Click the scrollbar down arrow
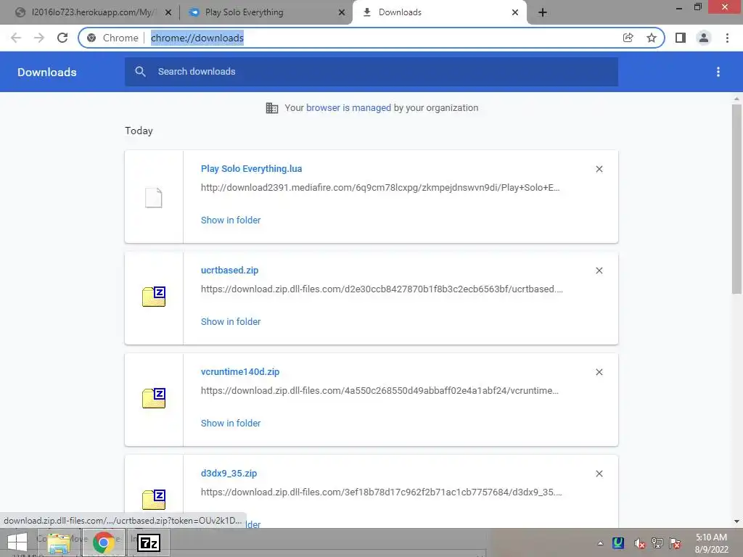This screenshot has width=743, height=557. pyautogui.click(x=736, y=521)
